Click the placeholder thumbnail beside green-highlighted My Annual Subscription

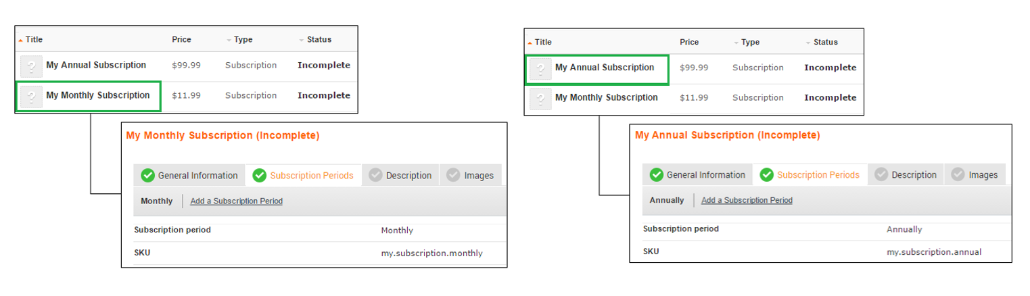coord(540,69)
